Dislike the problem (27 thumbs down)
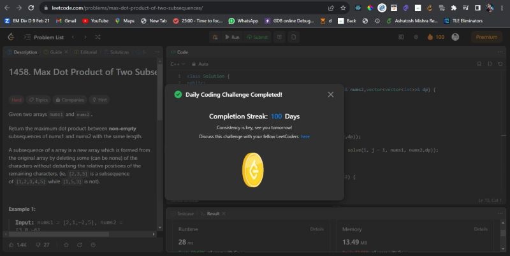This screenshot has height=256, width=510. 42,245
